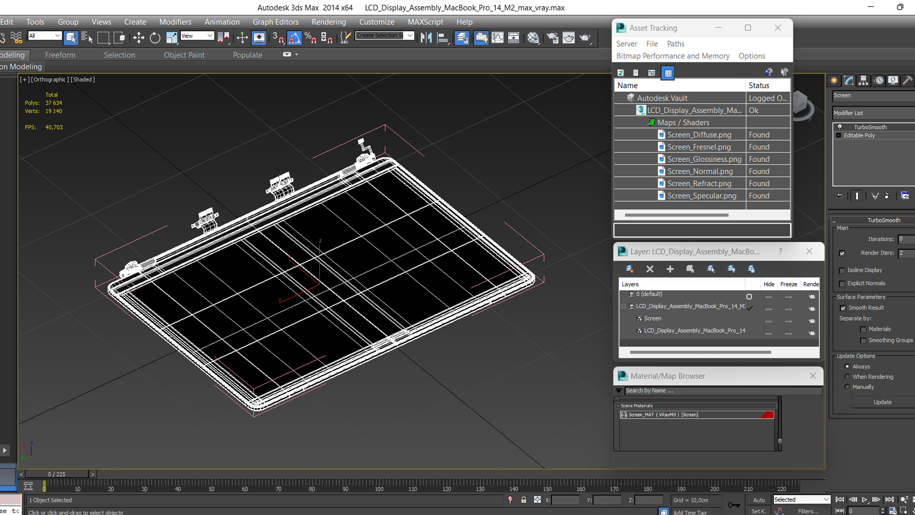Click Screen_MAT red material swatch
The image size is (915, 515).
pos(767,415)
